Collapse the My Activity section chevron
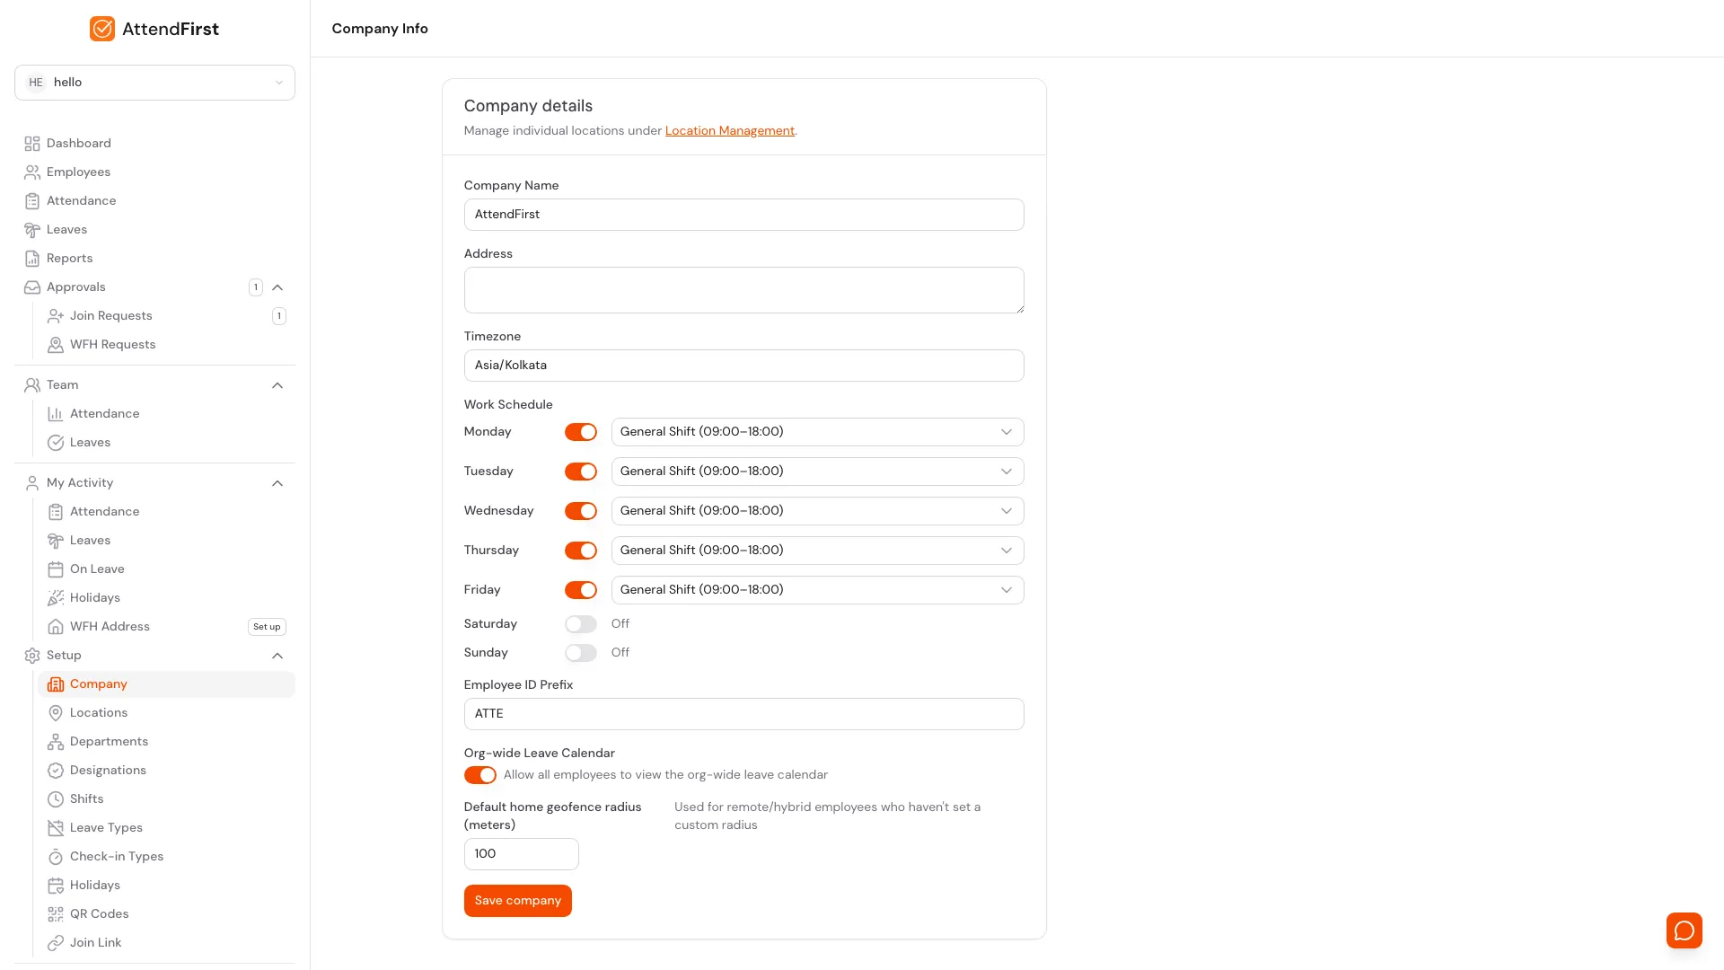 (277, 483)
